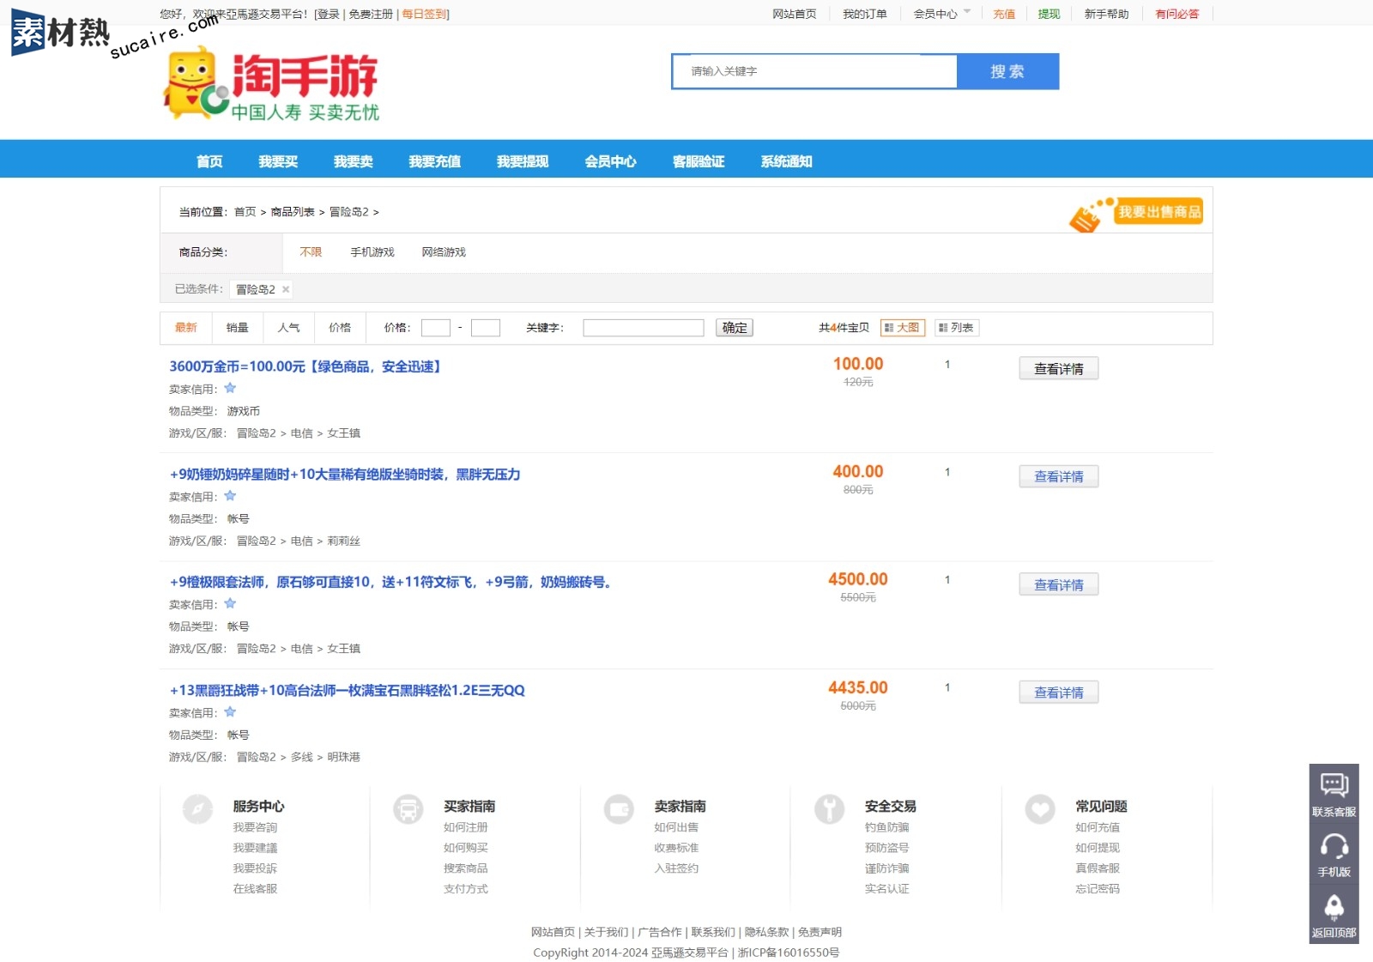Open 我要买 in the navigation bar
1373x962 pixels.
278,161
